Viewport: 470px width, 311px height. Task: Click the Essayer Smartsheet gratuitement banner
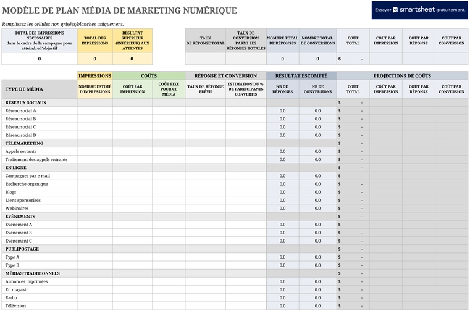pos(419,10)
